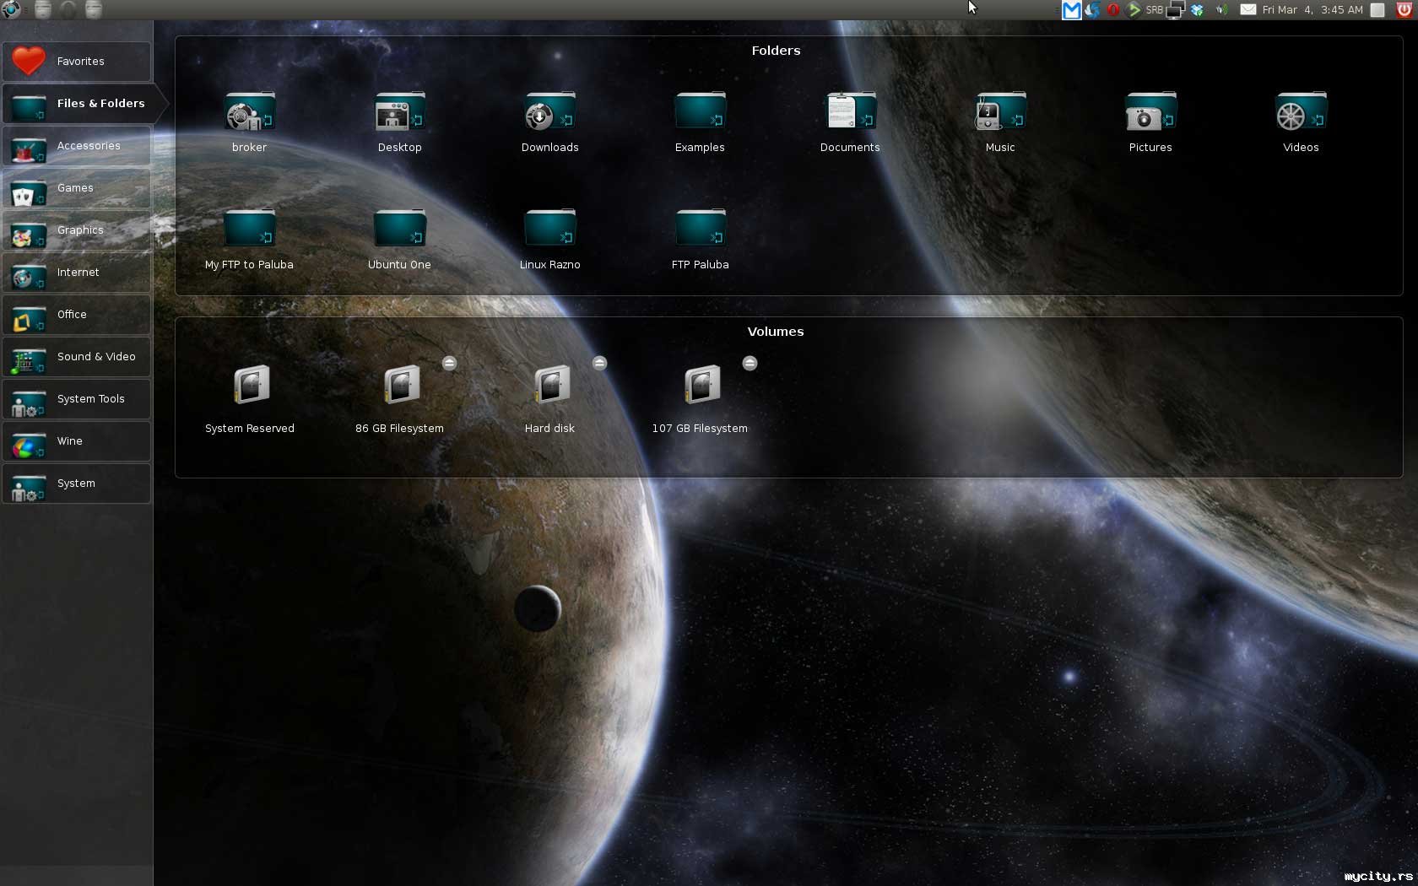Image resolution: width=1418 pixels, height=886 pixels.
Task: Open the 86 GB Filesystem volume
Action: coord(399,398)
